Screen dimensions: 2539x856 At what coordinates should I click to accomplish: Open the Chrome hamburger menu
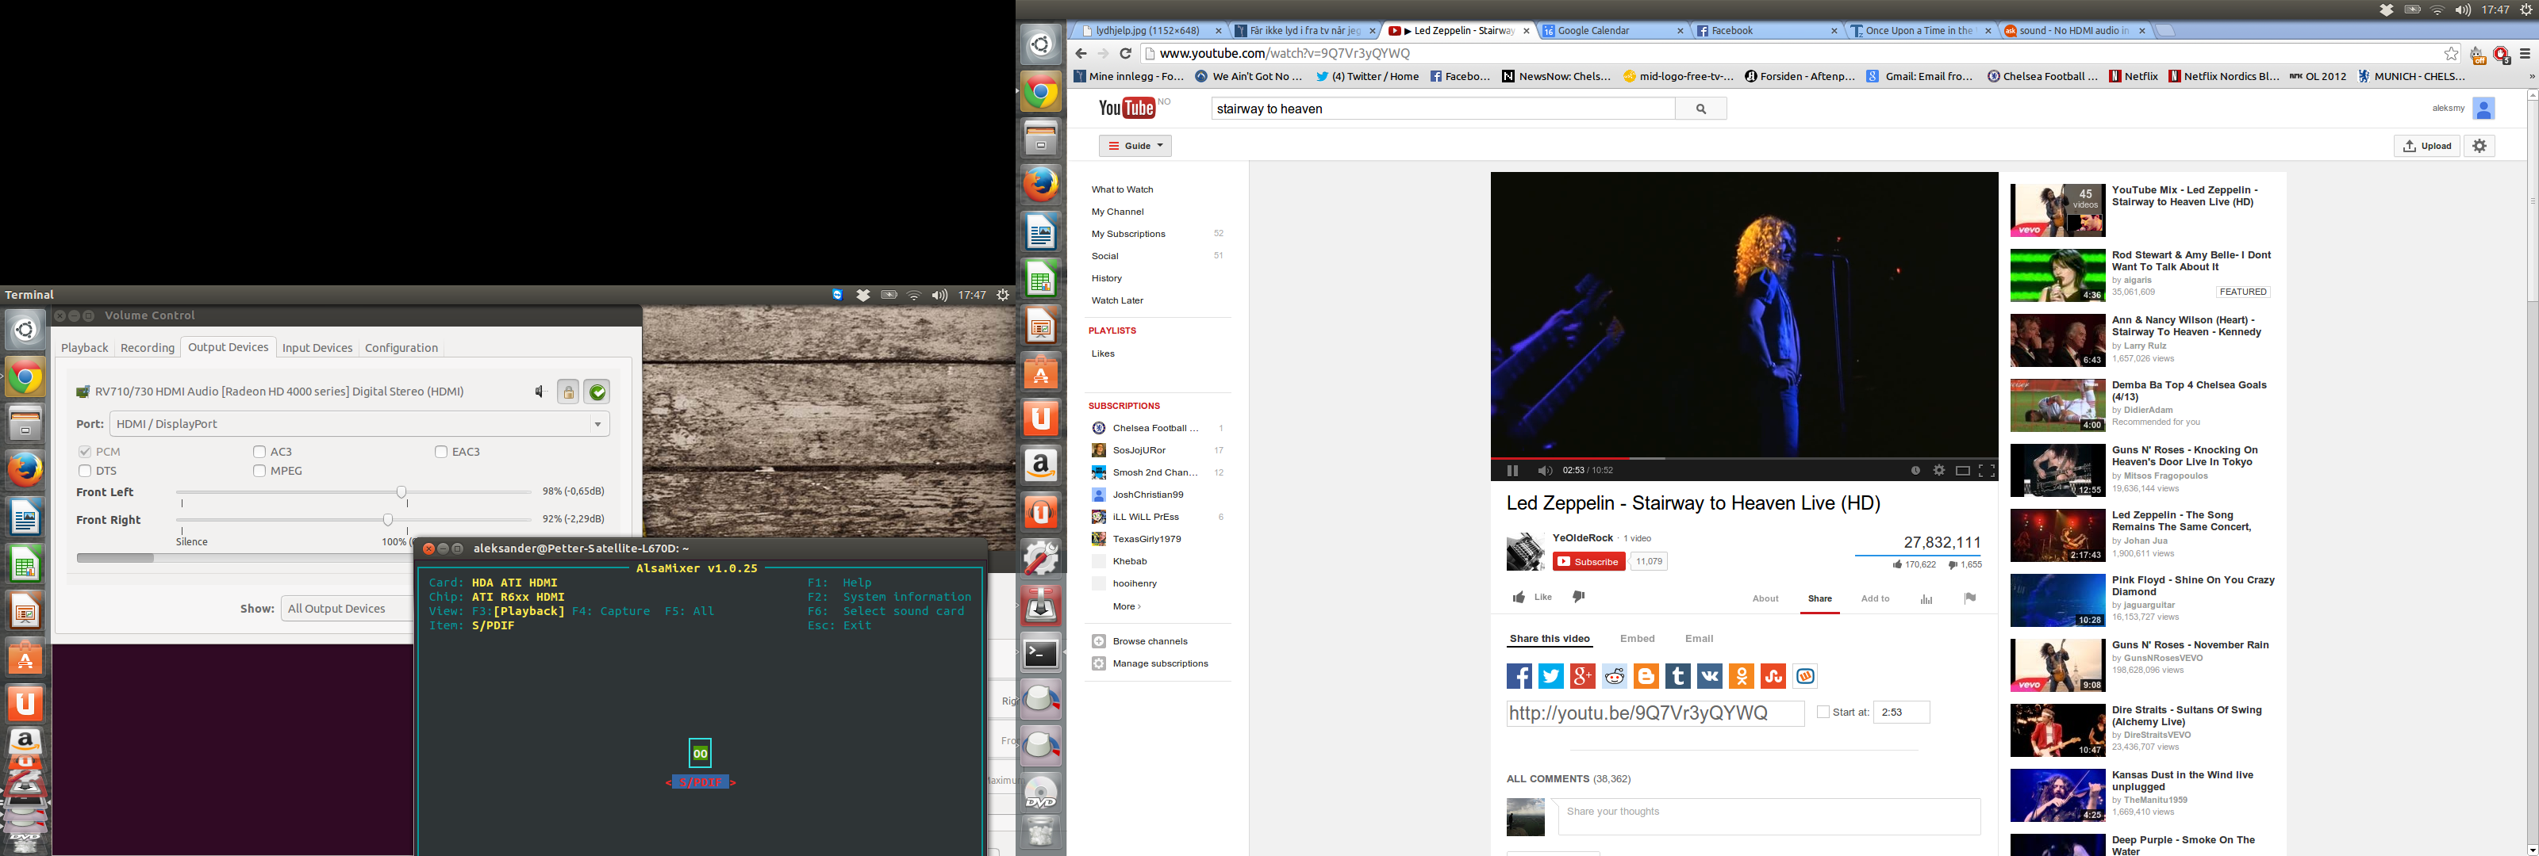point(2526,53)
